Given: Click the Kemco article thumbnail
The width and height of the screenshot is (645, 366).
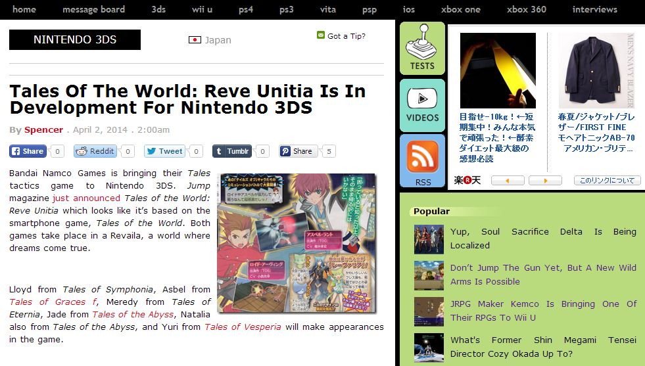Looking at the screenshot, I should click(x=429, y=311).
